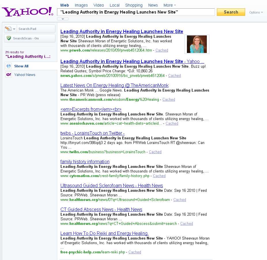Open Cached link for twibs.com result

click(x=155, y=152)
